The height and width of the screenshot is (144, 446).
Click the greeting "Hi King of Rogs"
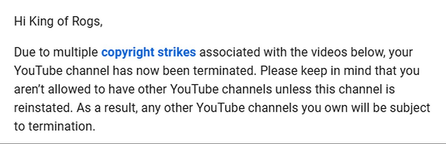pyautogui.click(x=58, y=22)
